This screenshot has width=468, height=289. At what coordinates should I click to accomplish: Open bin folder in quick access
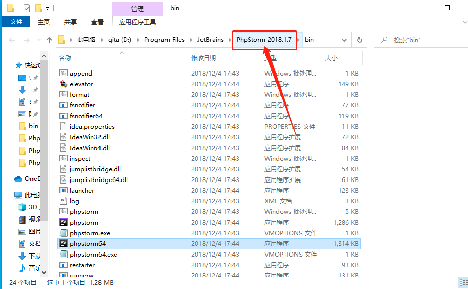click(x=29, y=126)
